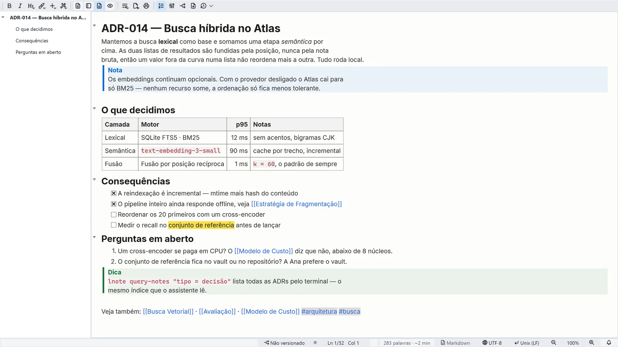Image resolution: width=618 pixels, height=347 pixels.
Task: Switch to the split pane view
Action: tap(88, 6)
